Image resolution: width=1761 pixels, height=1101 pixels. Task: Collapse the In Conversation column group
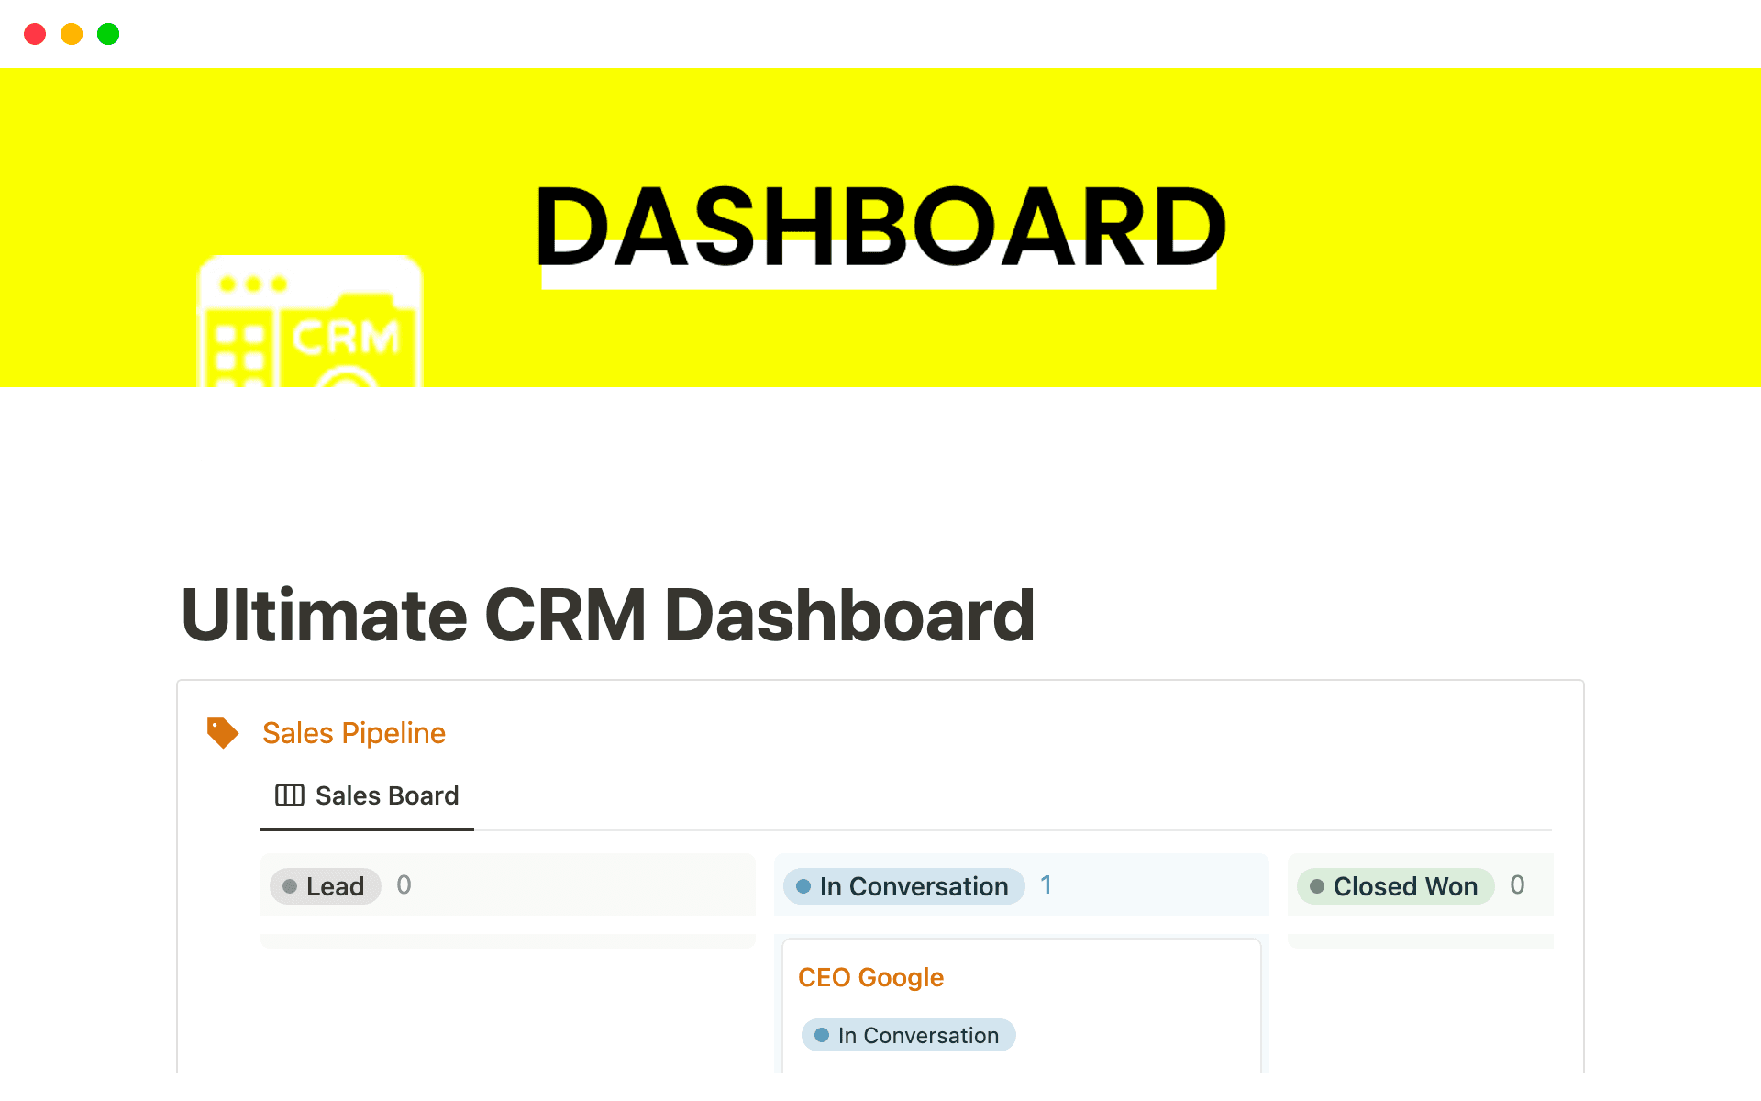[x=903, y=886]
